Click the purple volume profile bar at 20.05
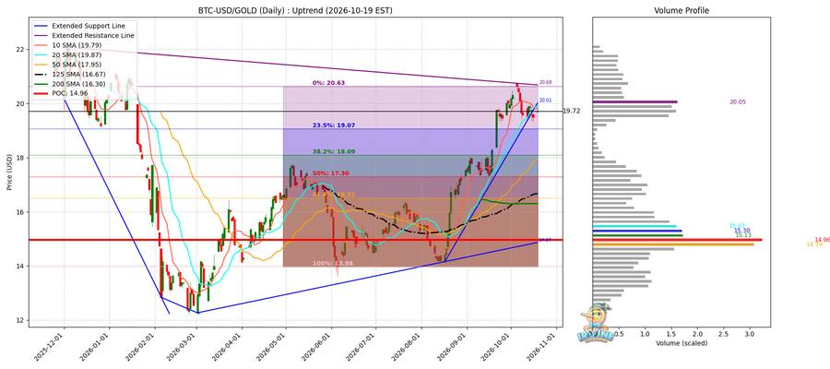This screenshot has height=369, width=830. coord(634,101)
